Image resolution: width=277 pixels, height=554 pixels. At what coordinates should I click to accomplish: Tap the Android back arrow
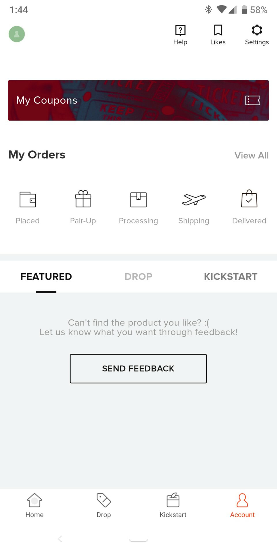coord(60,538)
